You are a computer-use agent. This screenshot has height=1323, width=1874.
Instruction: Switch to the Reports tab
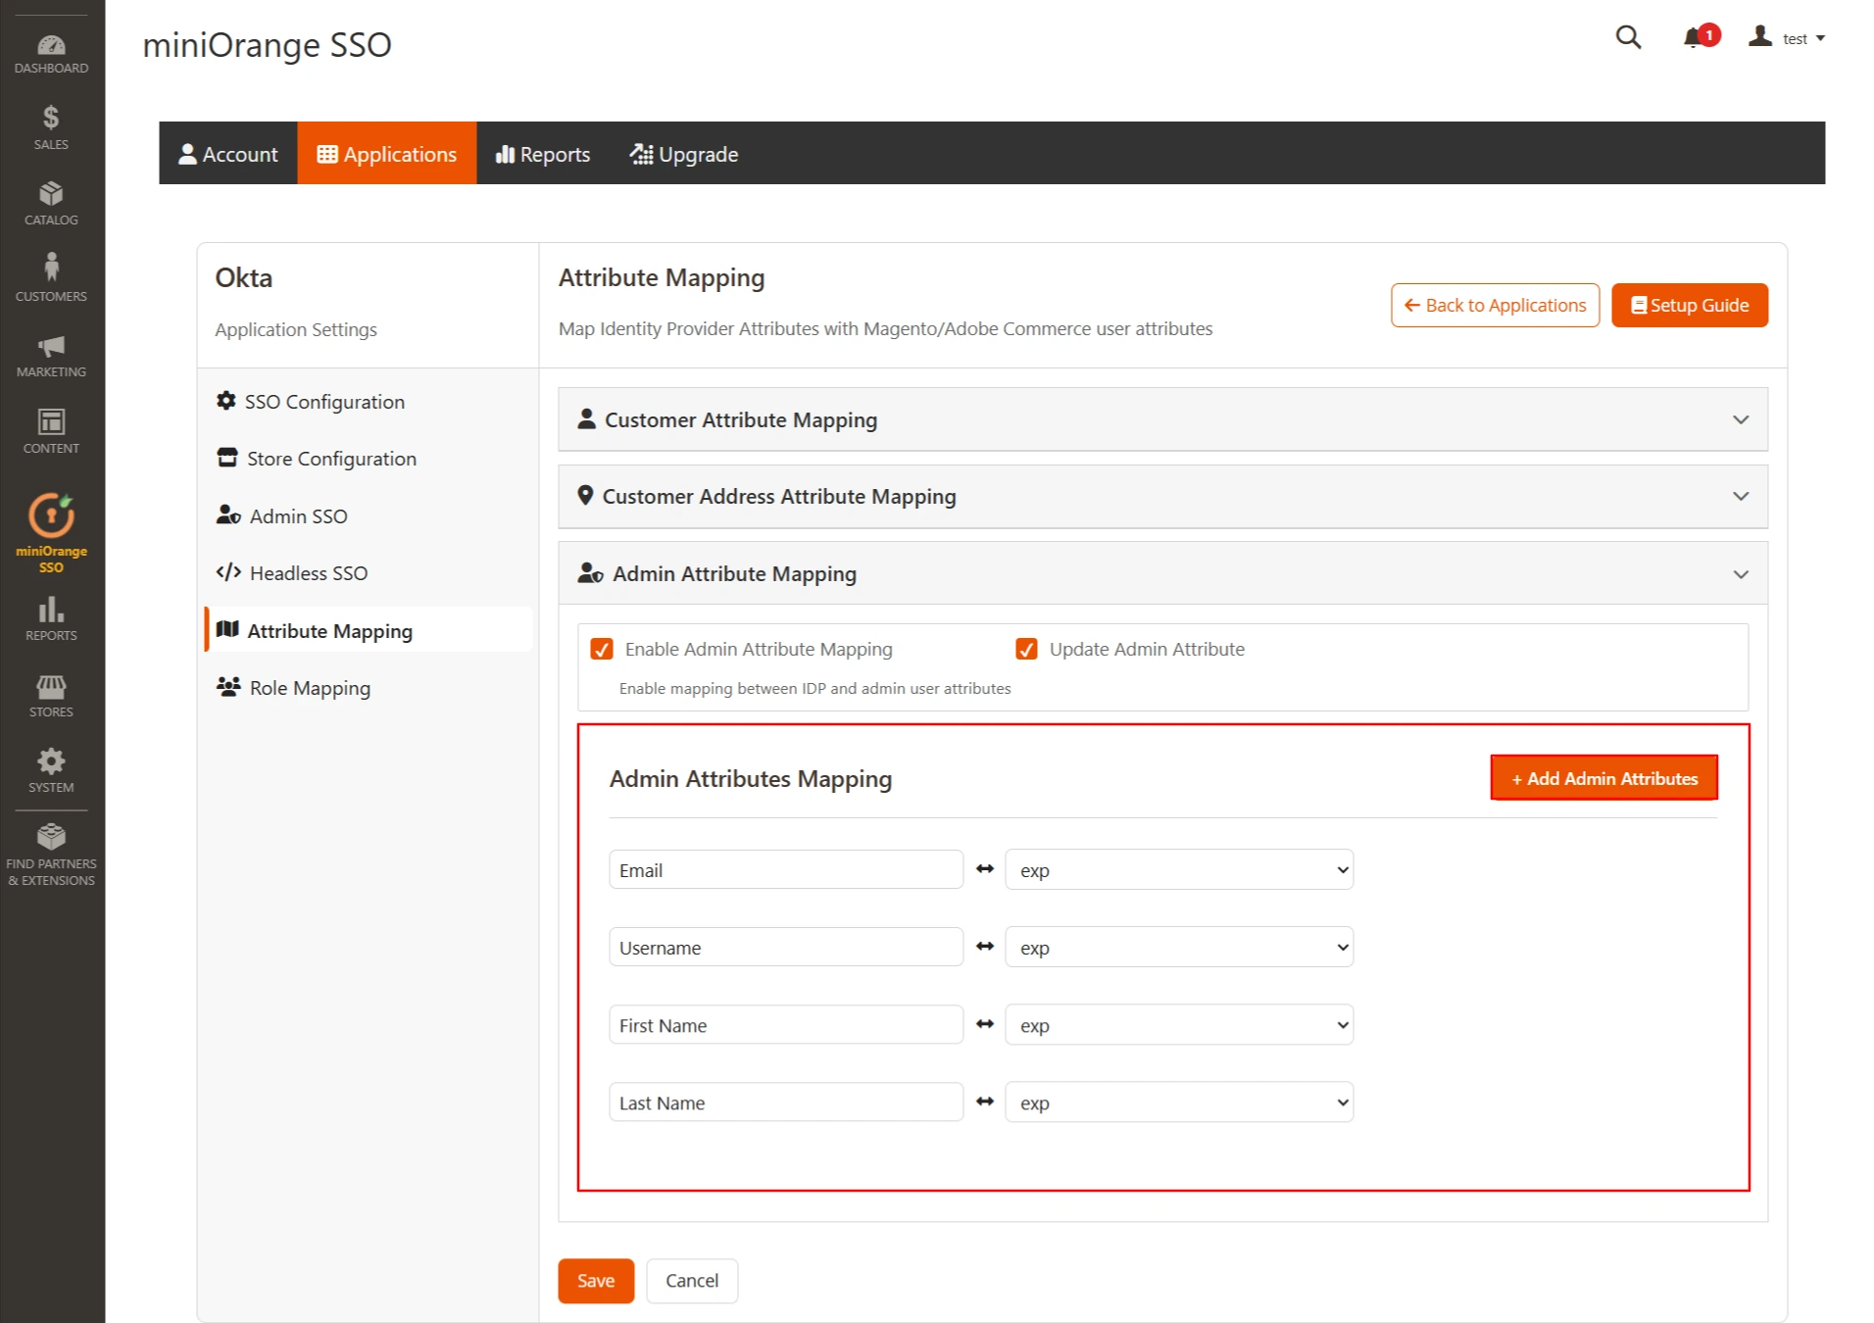coord(542,154)
